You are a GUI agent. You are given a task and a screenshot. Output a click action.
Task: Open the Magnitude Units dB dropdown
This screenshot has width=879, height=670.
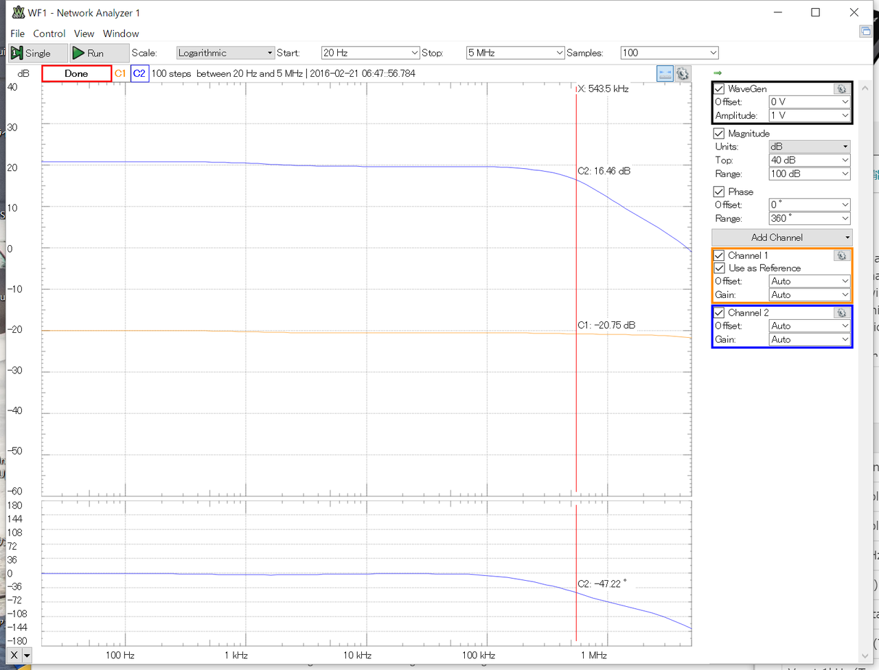(809, 146)
